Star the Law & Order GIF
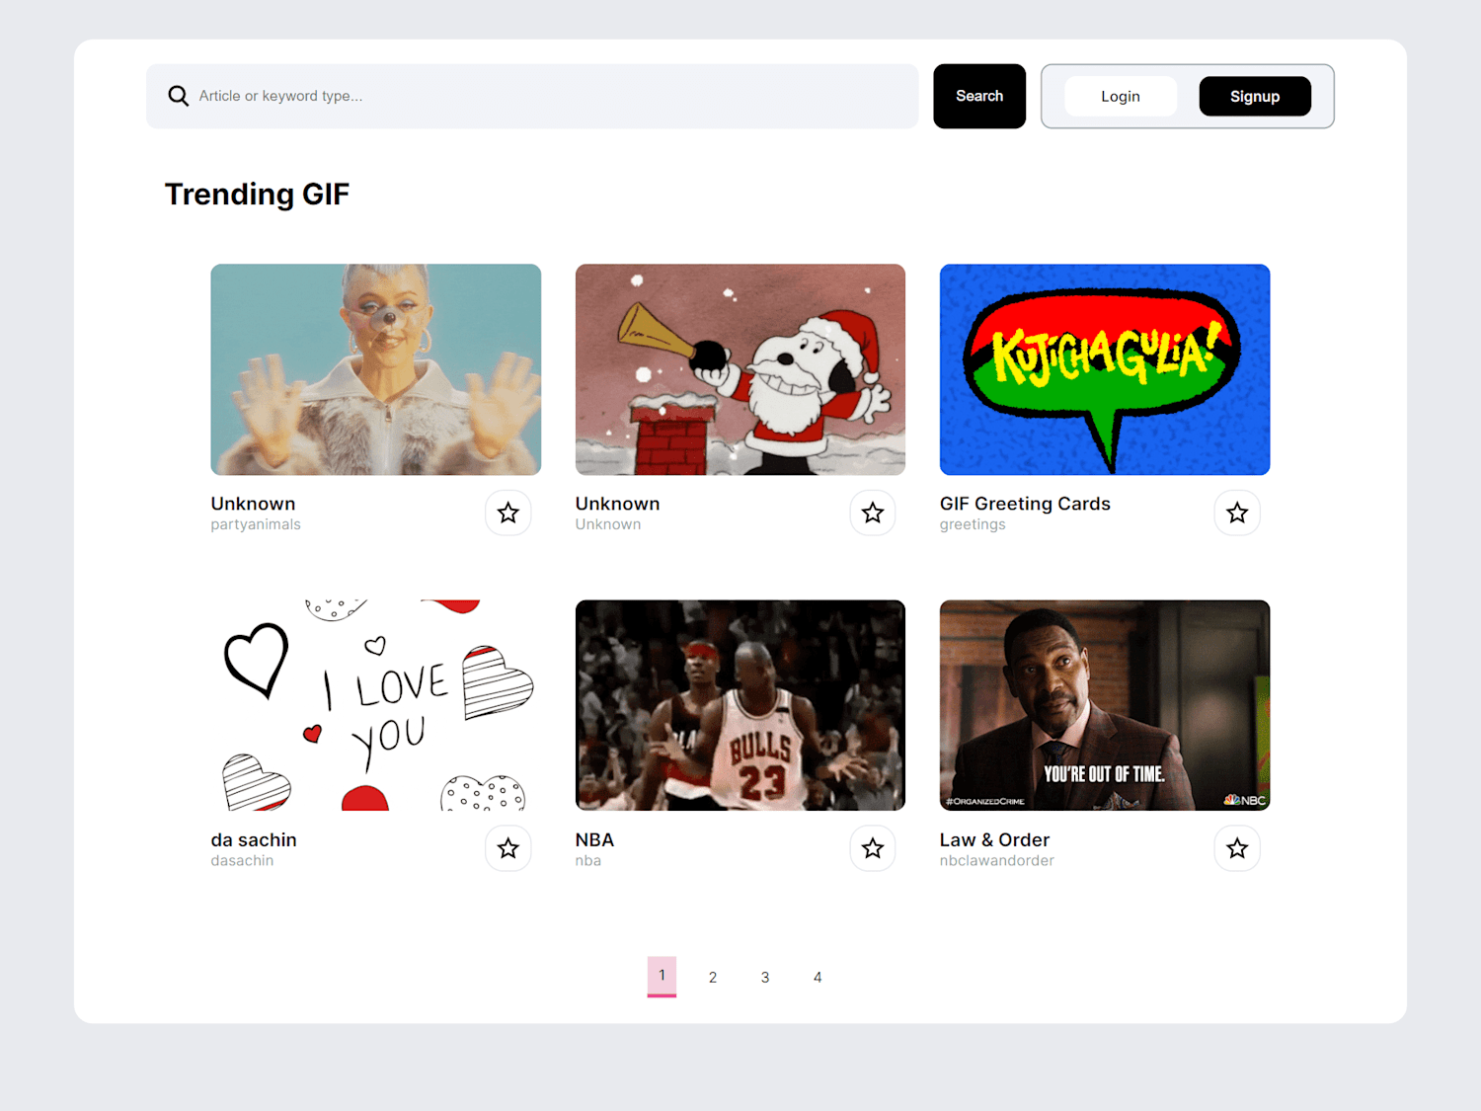This screenshot has height=1111, width=1481. pos(1236,848)
